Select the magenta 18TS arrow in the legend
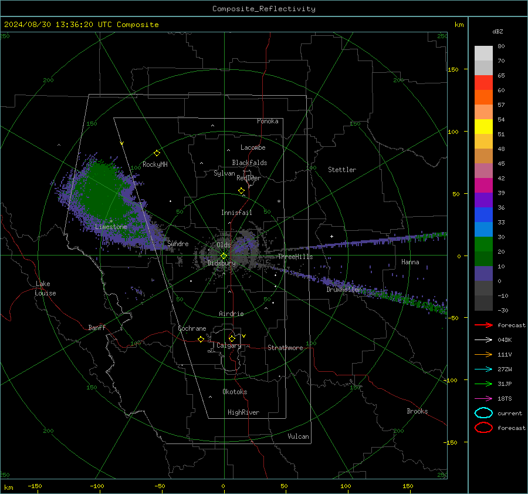The width and height of the screenshot is (528, 494). [483, 399]
